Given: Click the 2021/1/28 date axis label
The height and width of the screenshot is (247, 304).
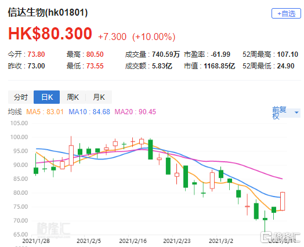Looking at the screenshot, I should 36,241.
